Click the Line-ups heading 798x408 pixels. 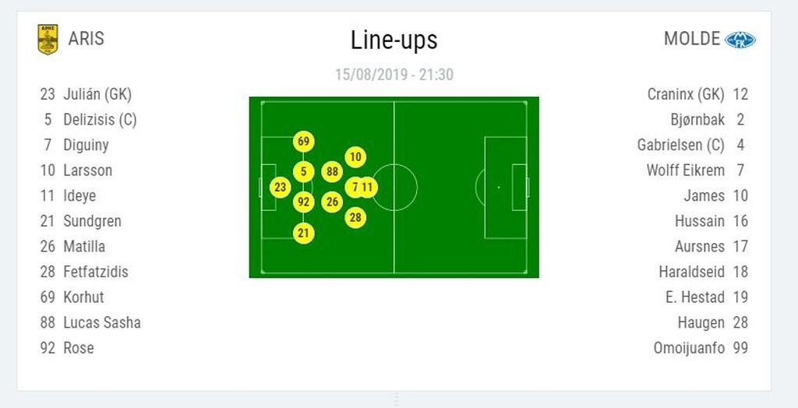(x=394, y=40)
